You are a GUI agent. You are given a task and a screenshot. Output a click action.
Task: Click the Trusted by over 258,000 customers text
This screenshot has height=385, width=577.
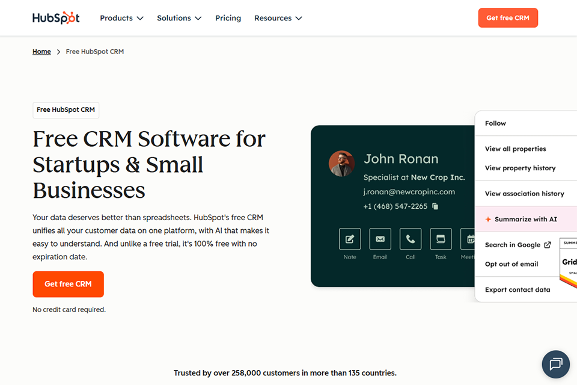(285, 373)
